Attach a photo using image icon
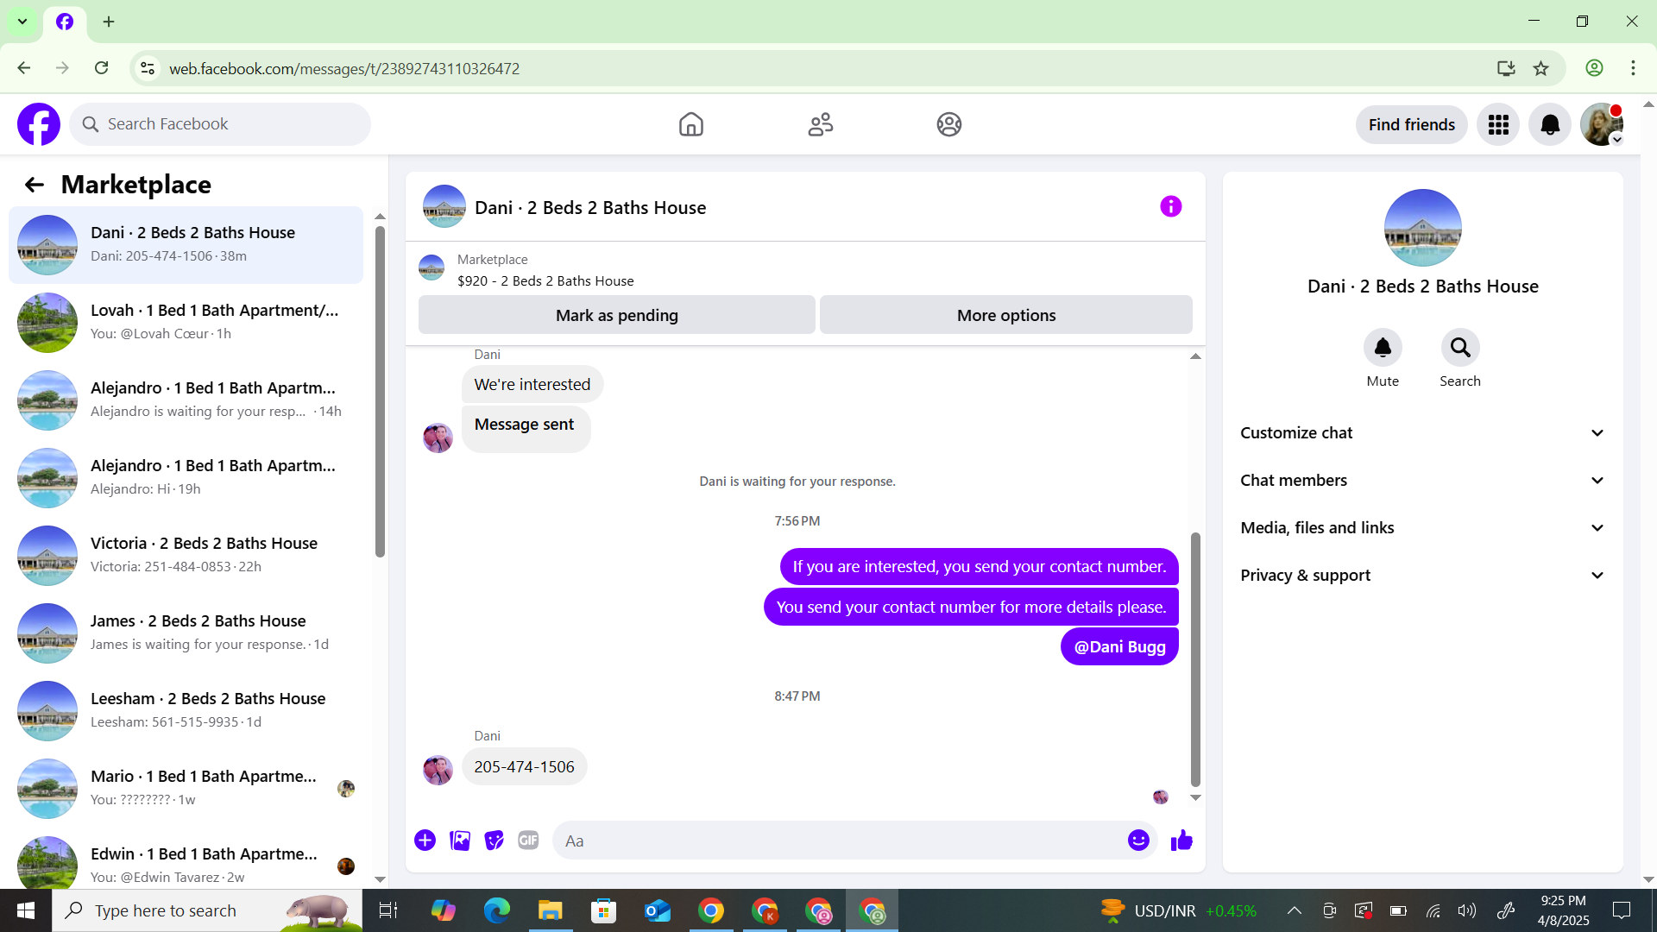The image size is (1657, 932). 460,841
